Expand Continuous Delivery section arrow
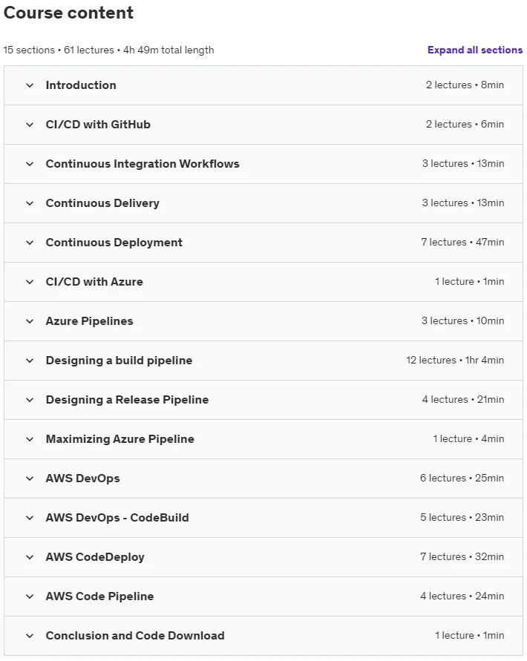This screenshot has width=527, height=661. [x=30, y=203]
